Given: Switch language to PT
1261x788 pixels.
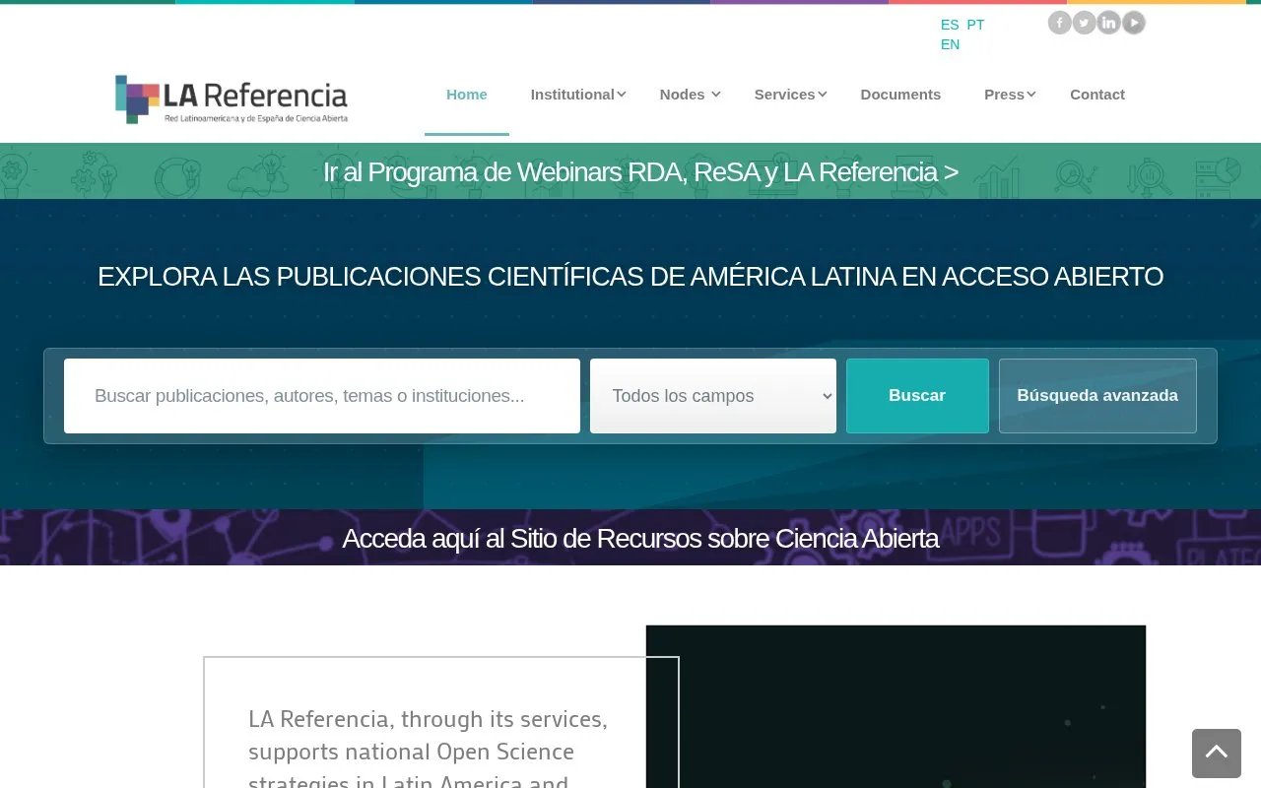Looking at the screenshot, I should (x=975, y=25).
